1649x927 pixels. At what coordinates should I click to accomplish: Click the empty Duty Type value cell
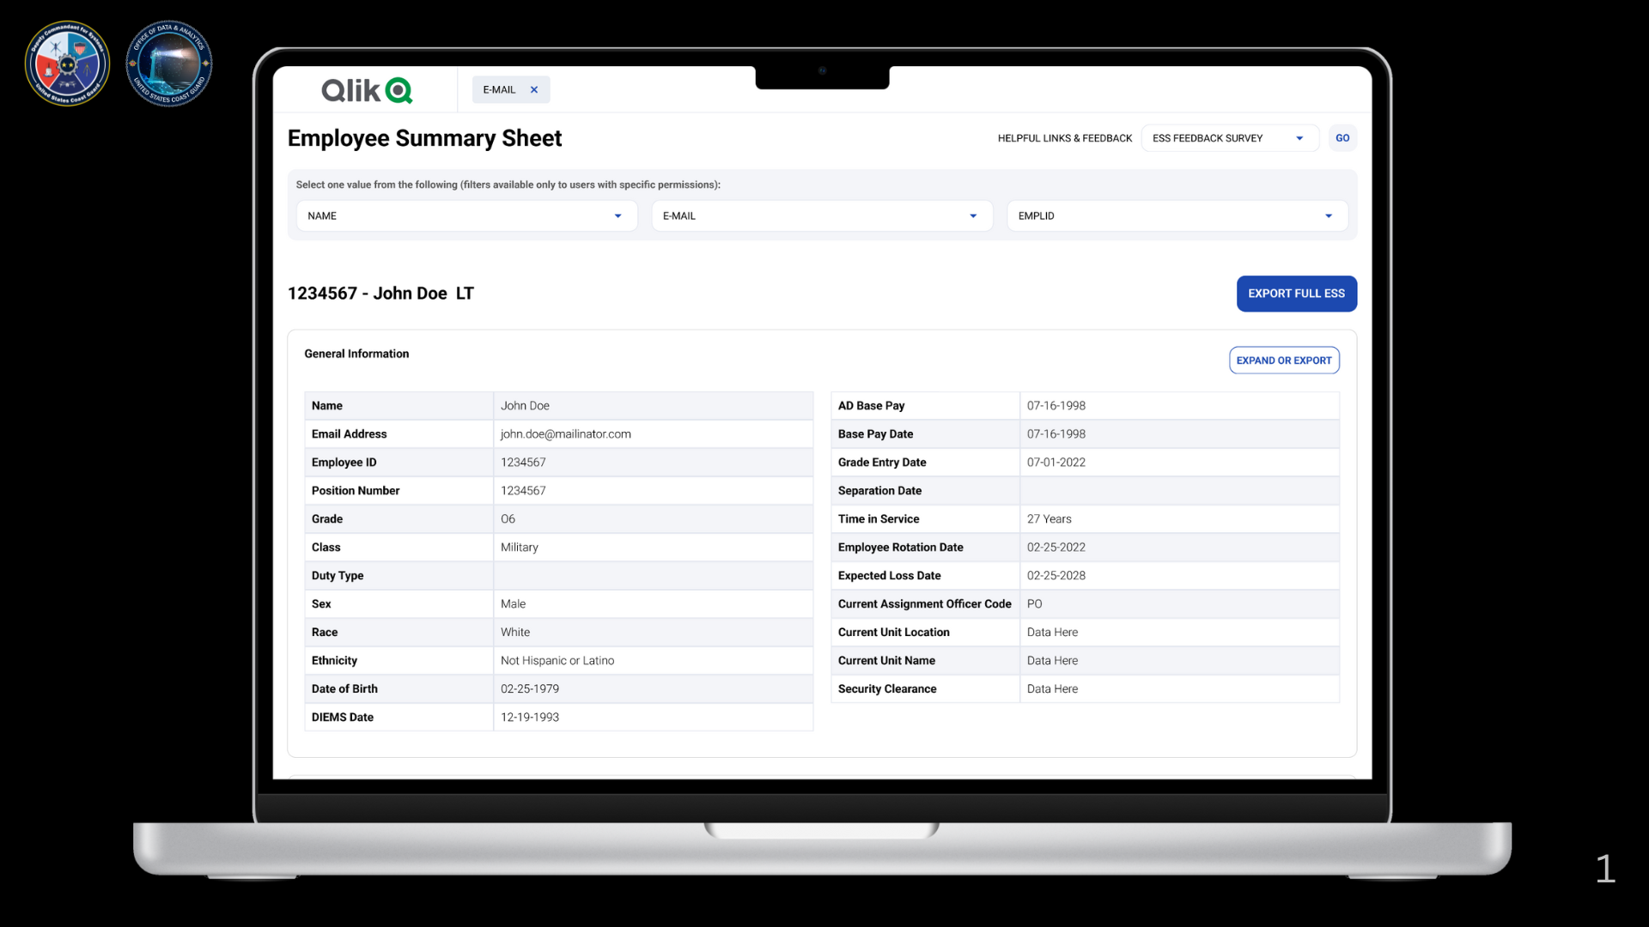coord(653,575)
